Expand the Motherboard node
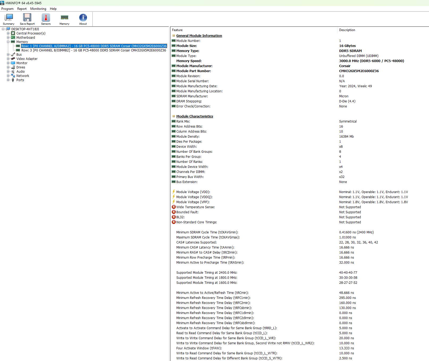The height and width of the screenshot is (361, 429). tap(8, 38)
